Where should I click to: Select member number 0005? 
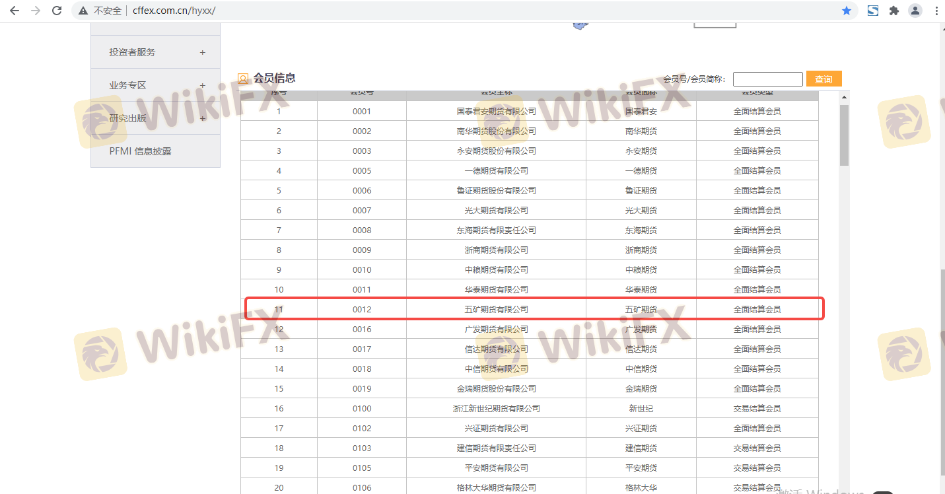click(362, 171)
